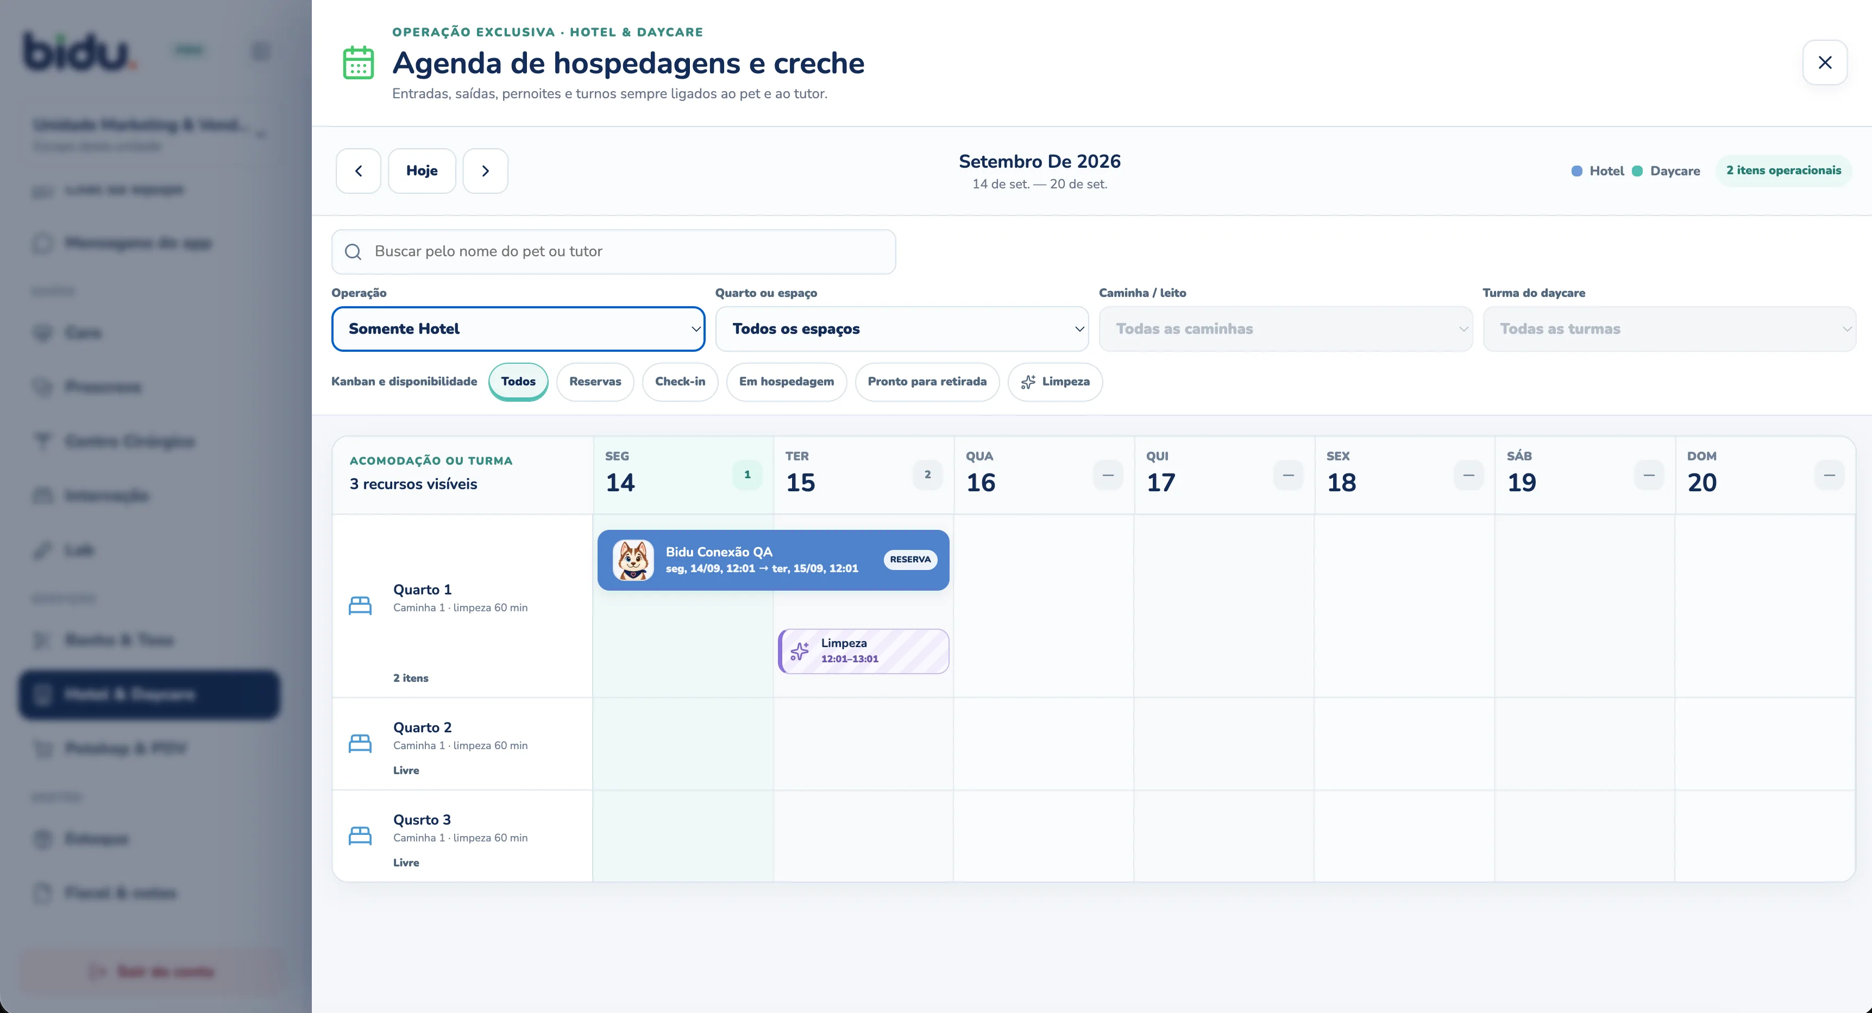Click Sair da conta in sidebar
The height and width of the screenshot is (1013, 1872).
click(150, 972)
